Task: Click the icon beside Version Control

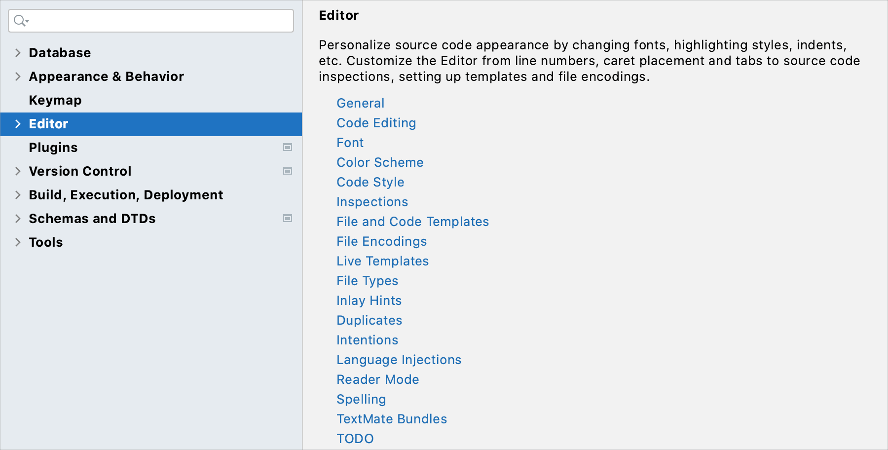Action: pyautogui.click(x=288, y=171)
